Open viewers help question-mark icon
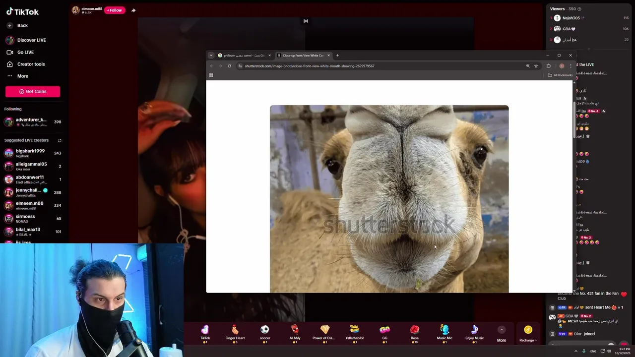 point(579,9)
